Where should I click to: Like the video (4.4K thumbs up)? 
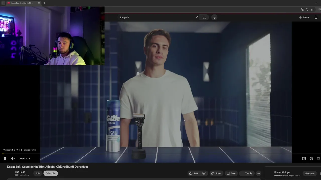click(194, 173)
